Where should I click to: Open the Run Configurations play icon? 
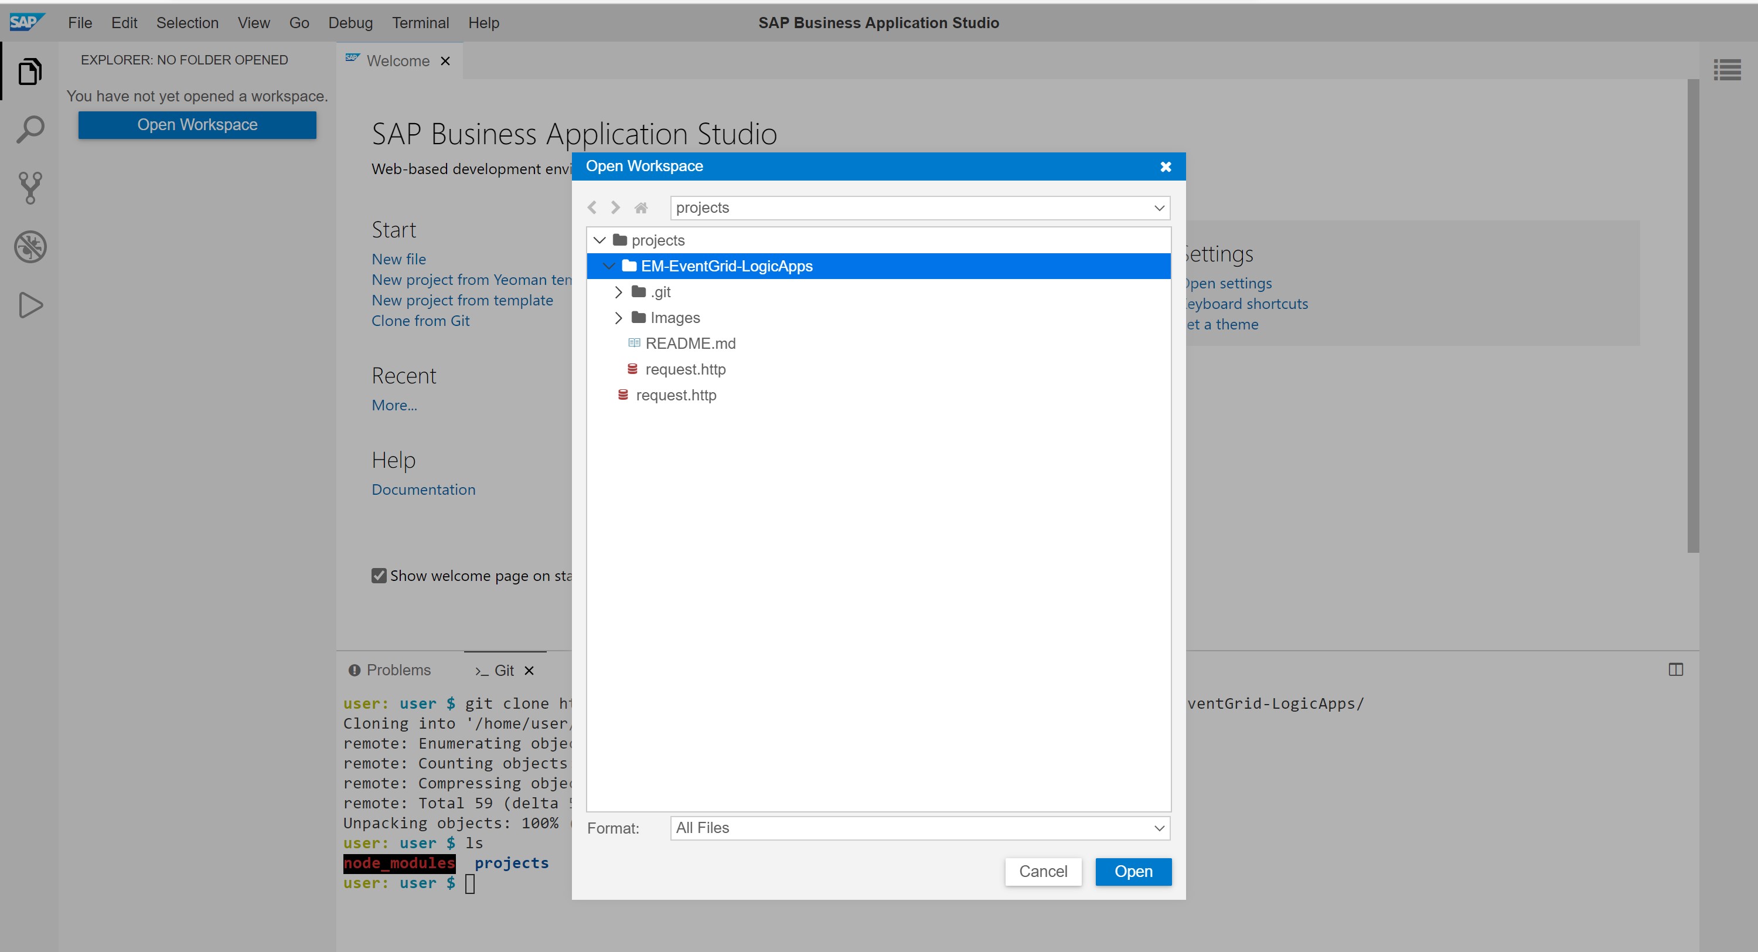pyautogui.click(x=29, y=305)
